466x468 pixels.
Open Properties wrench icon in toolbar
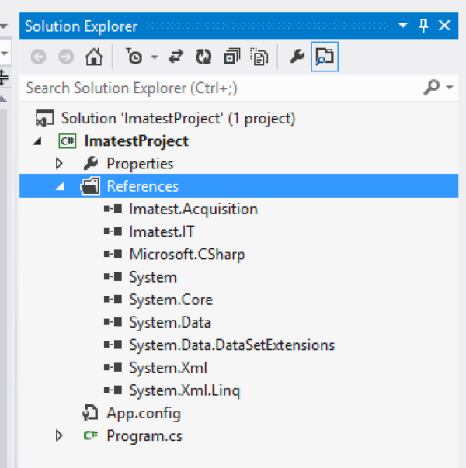[x=297, y=57]
